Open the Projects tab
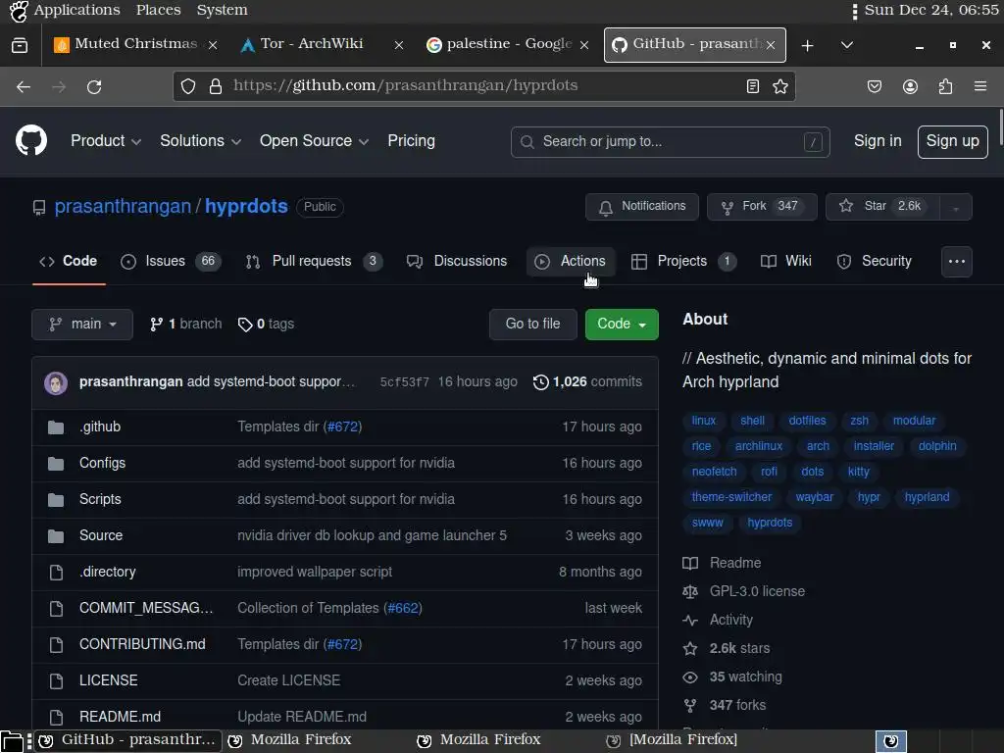1004x753 pixels. point(683,261)
